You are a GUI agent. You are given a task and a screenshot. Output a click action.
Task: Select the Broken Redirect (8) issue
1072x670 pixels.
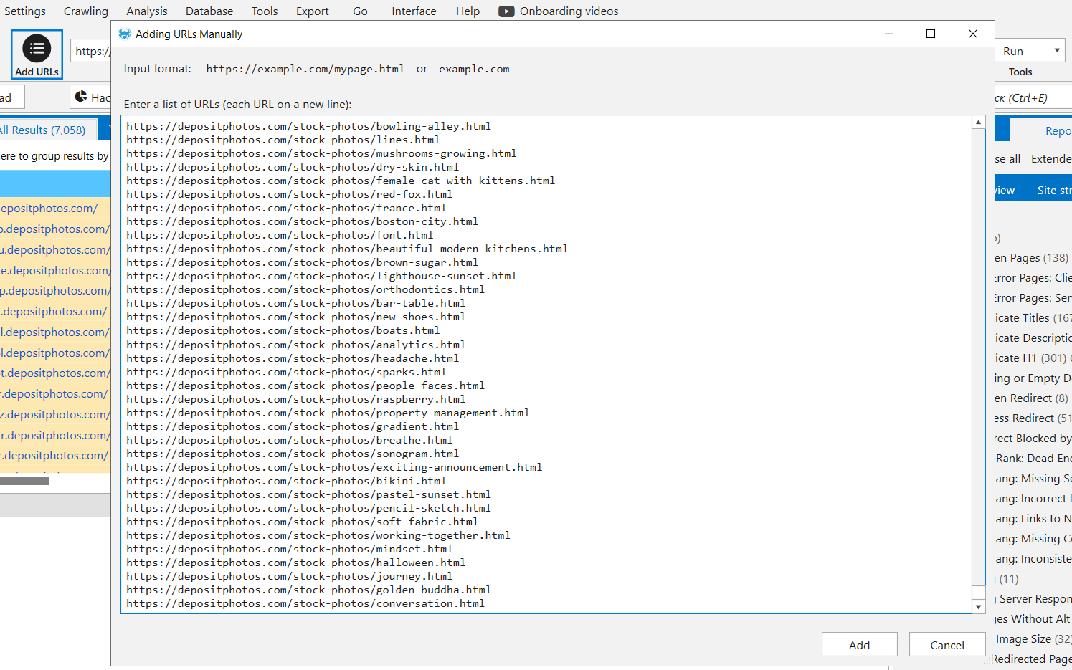pyautogui.click(x=1032, y=398)
